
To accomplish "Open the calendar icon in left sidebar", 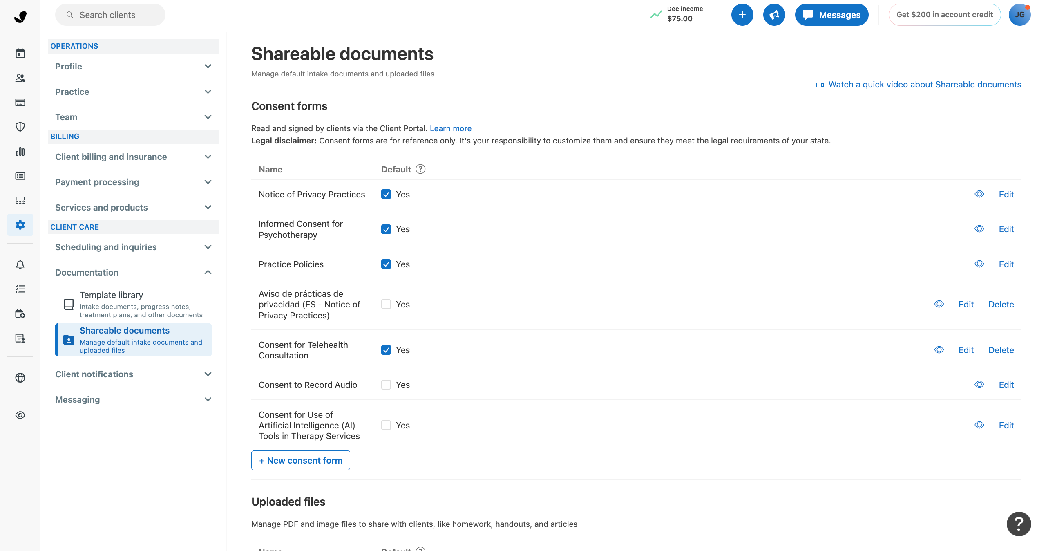I will (x=20, y=53).
